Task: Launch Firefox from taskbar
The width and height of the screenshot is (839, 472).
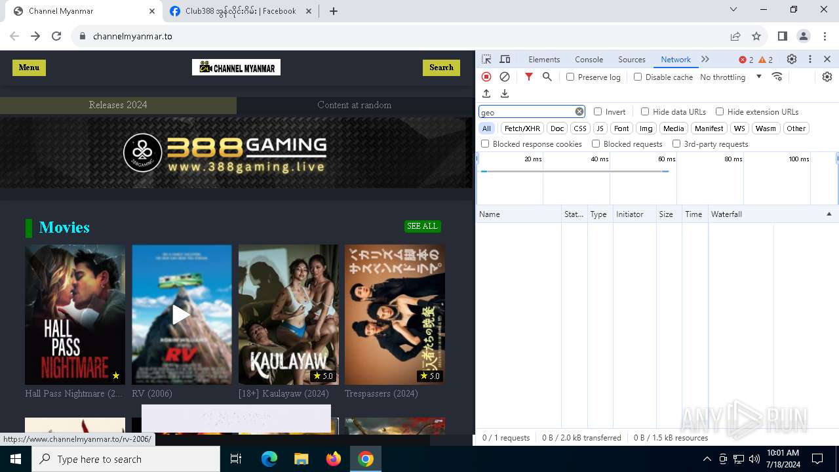Action: pos(334,459)
